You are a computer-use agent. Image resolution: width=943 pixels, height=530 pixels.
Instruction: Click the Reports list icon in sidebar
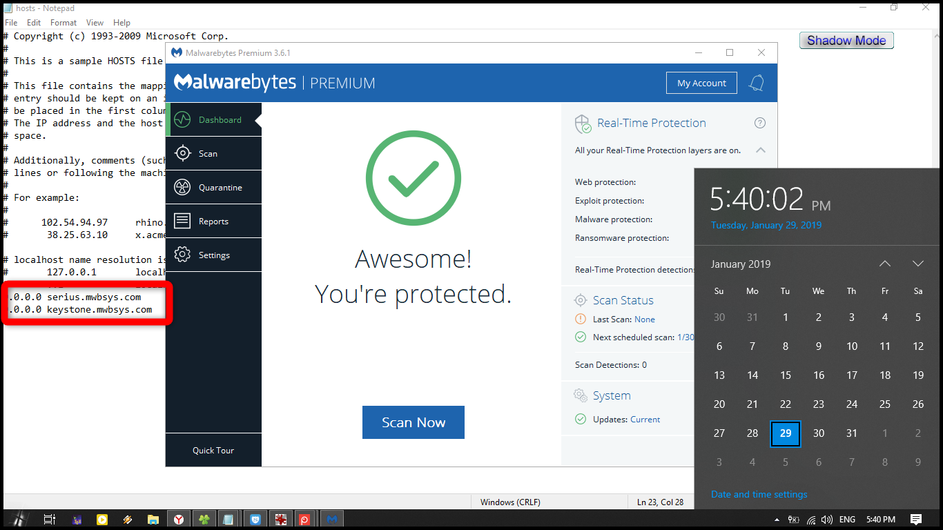click(182, 221)
